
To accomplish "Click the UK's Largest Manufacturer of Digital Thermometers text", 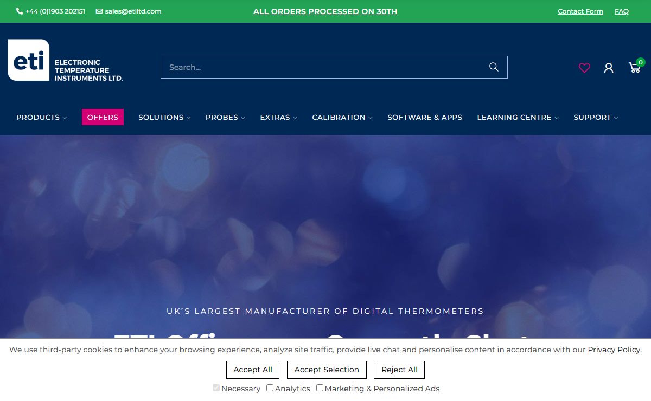I will [325, 311].
